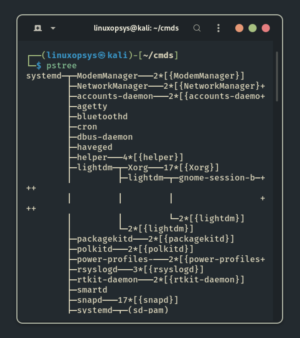Select the dbus-daemon process entry
Image resolution: width=300 pixels, height=338 pixels.
tap(105, 137)
